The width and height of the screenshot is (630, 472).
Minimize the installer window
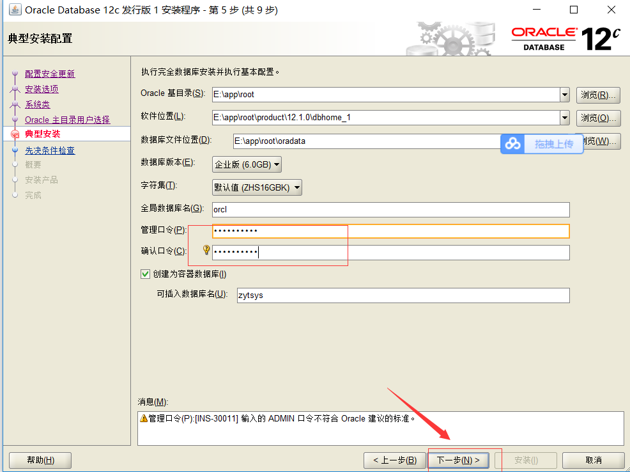pos(537,10)
